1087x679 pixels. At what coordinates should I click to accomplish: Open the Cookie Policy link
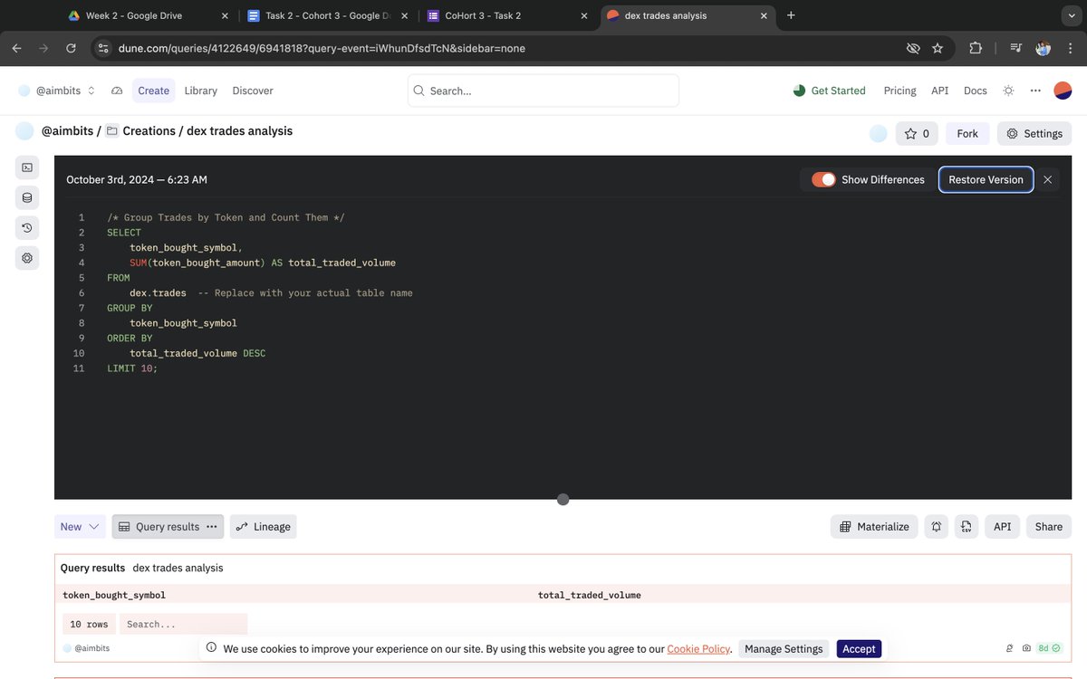click(x=698, y=649)
